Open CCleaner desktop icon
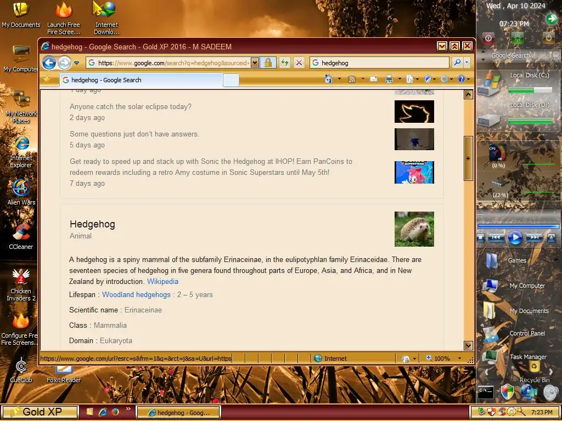562x421 pixels. 21,236
